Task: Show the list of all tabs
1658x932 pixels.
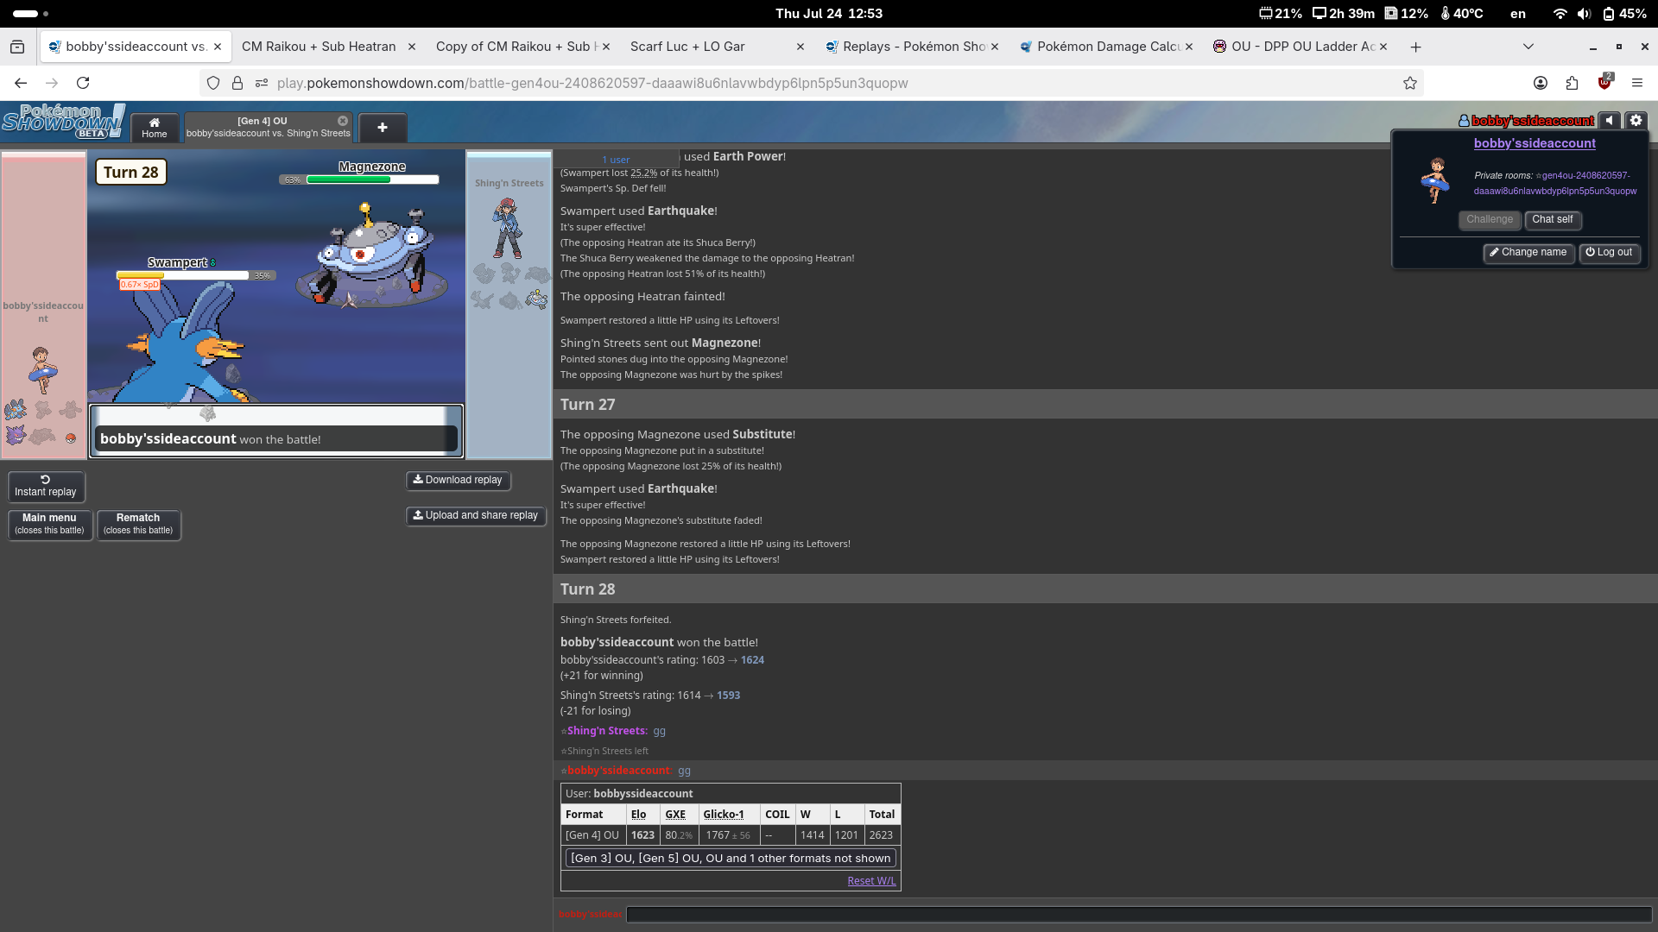Action: tap(1528, 47)
